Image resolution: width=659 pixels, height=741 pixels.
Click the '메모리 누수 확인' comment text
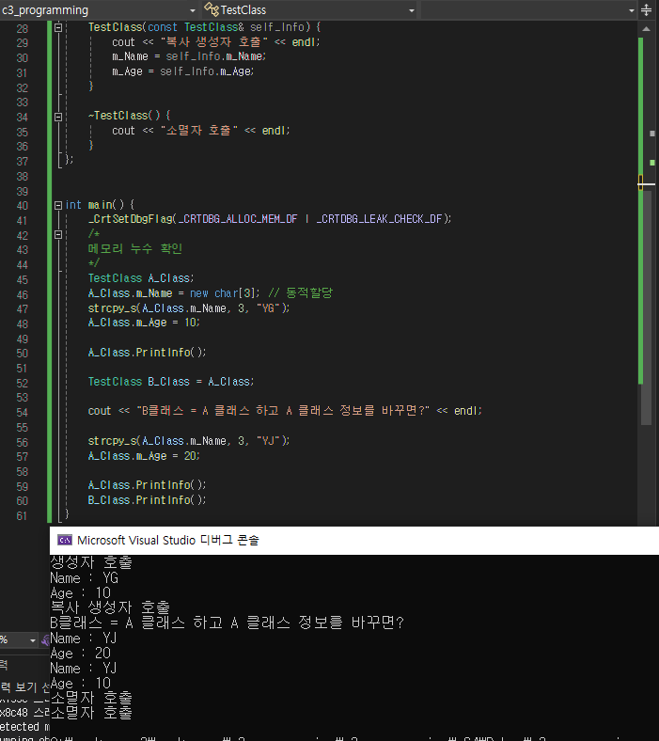point(135,248)
